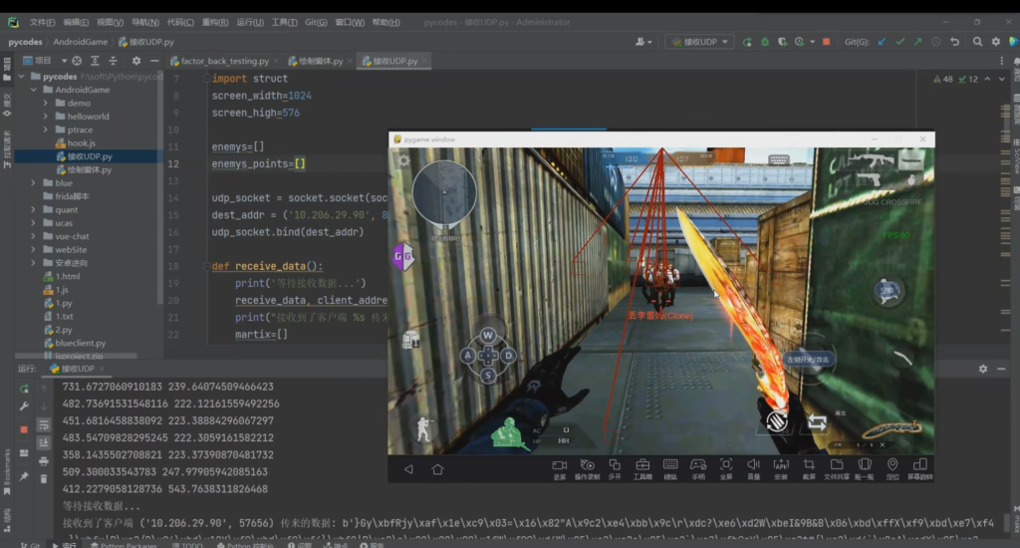The width and height of the screenshot is (1020, 548).
Task: Click the emulator Back triangle button
Action: click(x=407, y=468)
